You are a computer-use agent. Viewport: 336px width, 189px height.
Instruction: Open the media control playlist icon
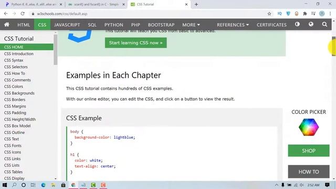click(x=313, y=14)
